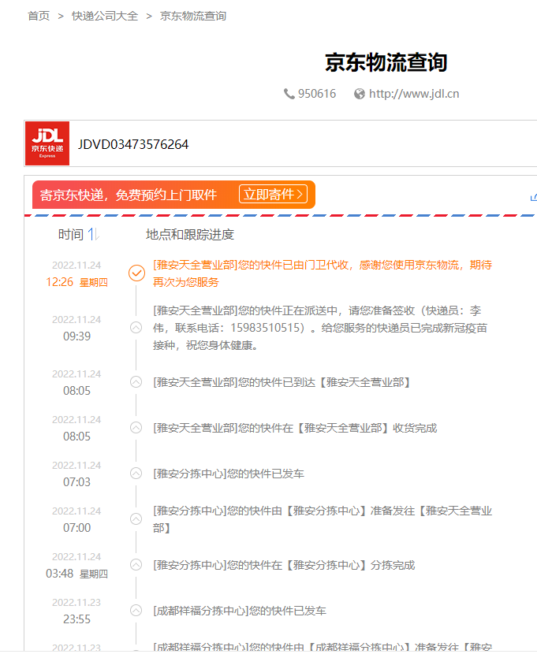The width and height of the screenshot is (537, 654).
Task: Toggle the time sort arrow next to 时间
Action: pos(94,234)
